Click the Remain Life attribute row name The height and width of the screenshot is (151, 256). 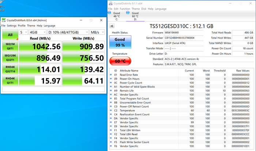coord(127,90)
